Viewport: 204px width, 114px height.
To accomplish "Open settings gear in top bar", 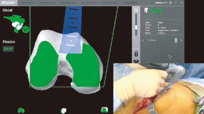I will pyautogui.click(x=176, y=3).
